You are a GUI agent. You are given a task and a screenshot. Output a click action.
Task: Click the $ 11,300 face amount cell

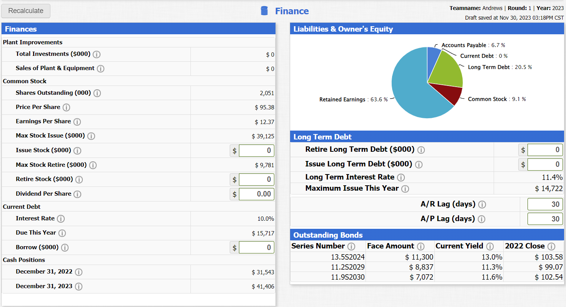pyautogui.click(x=419, y=257)
